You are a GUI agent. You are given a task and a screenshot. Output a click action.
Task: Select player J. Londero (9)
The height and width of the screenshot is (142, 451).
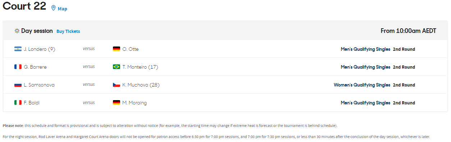click(40, 49)
